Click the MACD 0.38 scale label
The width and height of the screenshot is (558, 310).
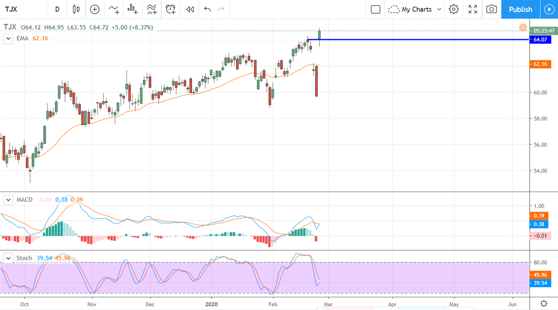point(540,224)
